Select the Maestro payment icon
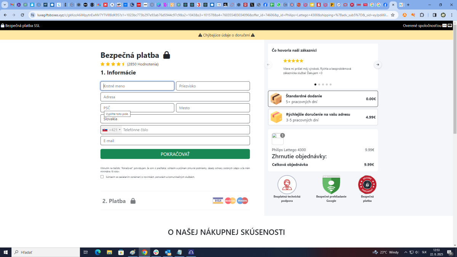The height and width of the screenshot is (257, 457). [242, 200]
